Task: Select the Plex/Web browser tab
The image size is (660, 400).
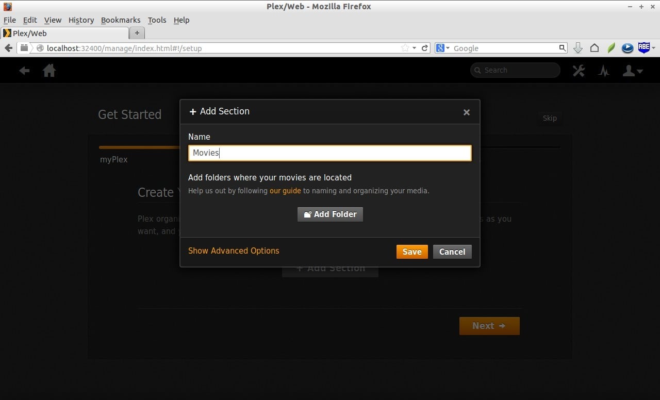Action: click(x=64, y=33)
